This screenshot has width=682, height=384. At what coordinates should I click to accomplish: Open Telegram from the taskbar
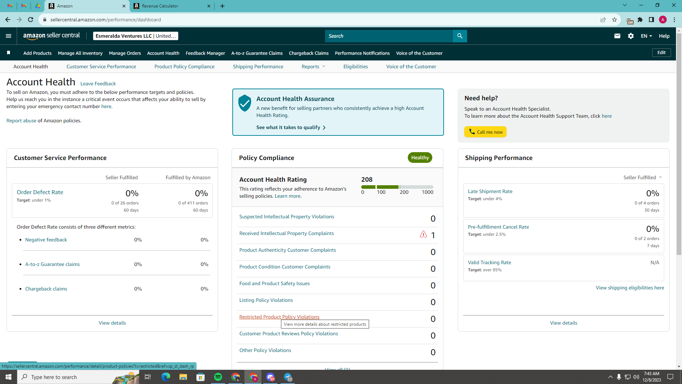[x=288, y=377]
